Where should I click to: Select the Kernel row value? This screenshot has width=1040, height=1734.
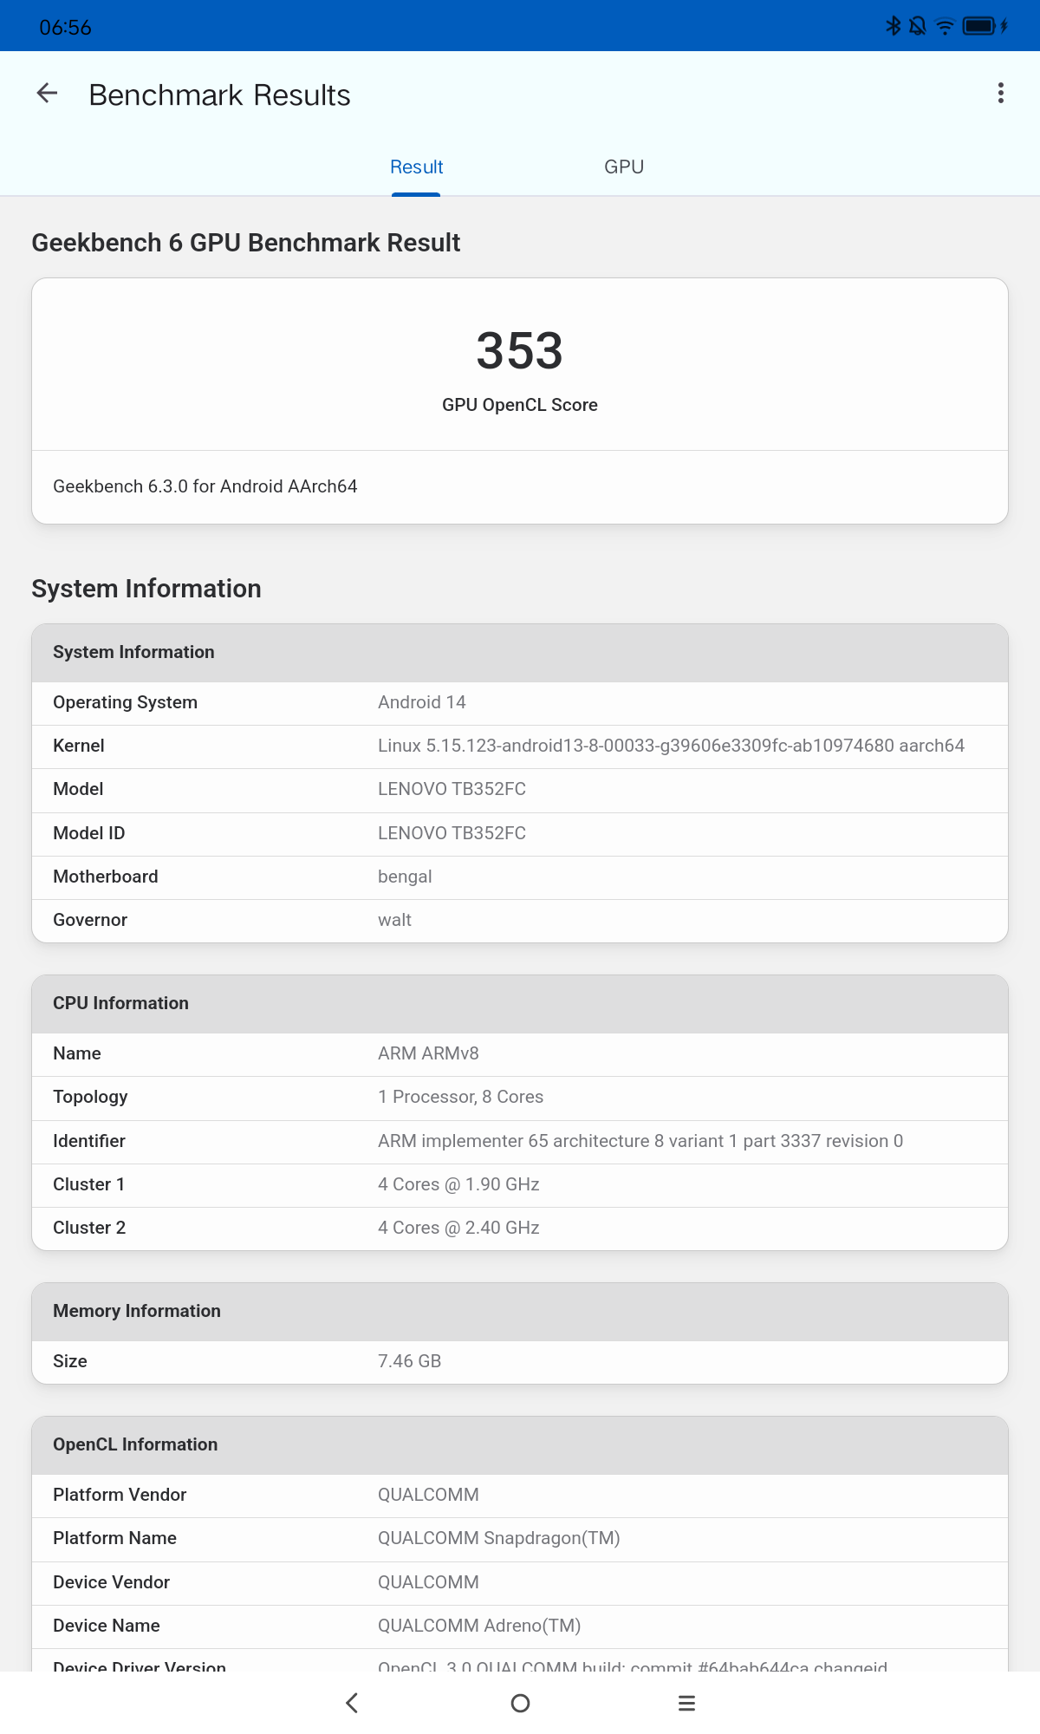pos(671,746)
